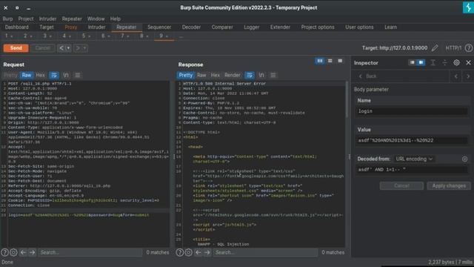Open Inspector settings gear
The image size is (474, 267).
[456, 62]
